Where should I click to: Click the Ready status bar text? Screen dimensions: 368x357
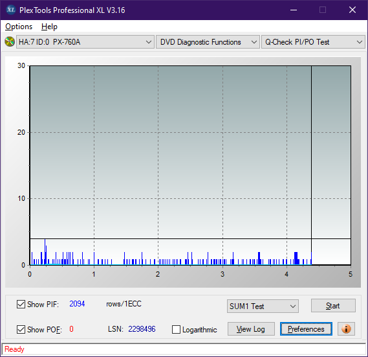click(14, 349)
